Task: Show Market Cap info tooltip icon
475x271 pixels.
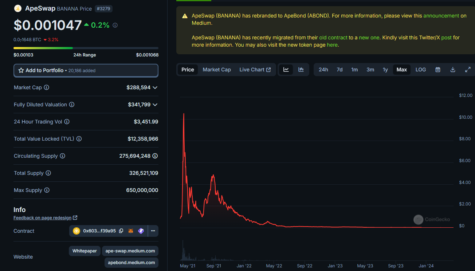Action: pyautogui.click(x=47, y=87)
